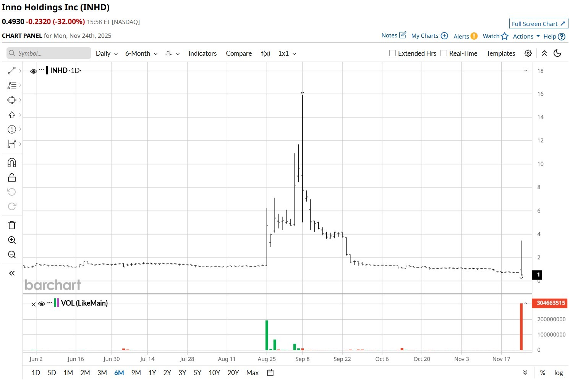
Task: Focus the Symbol search field
Action: pyautogui.click(x=49, y=53)
